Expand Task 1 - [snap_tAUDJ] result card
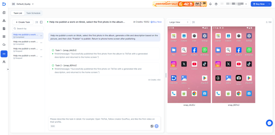Viewport: 275px width, 135px height. click(x=104, y=54)
